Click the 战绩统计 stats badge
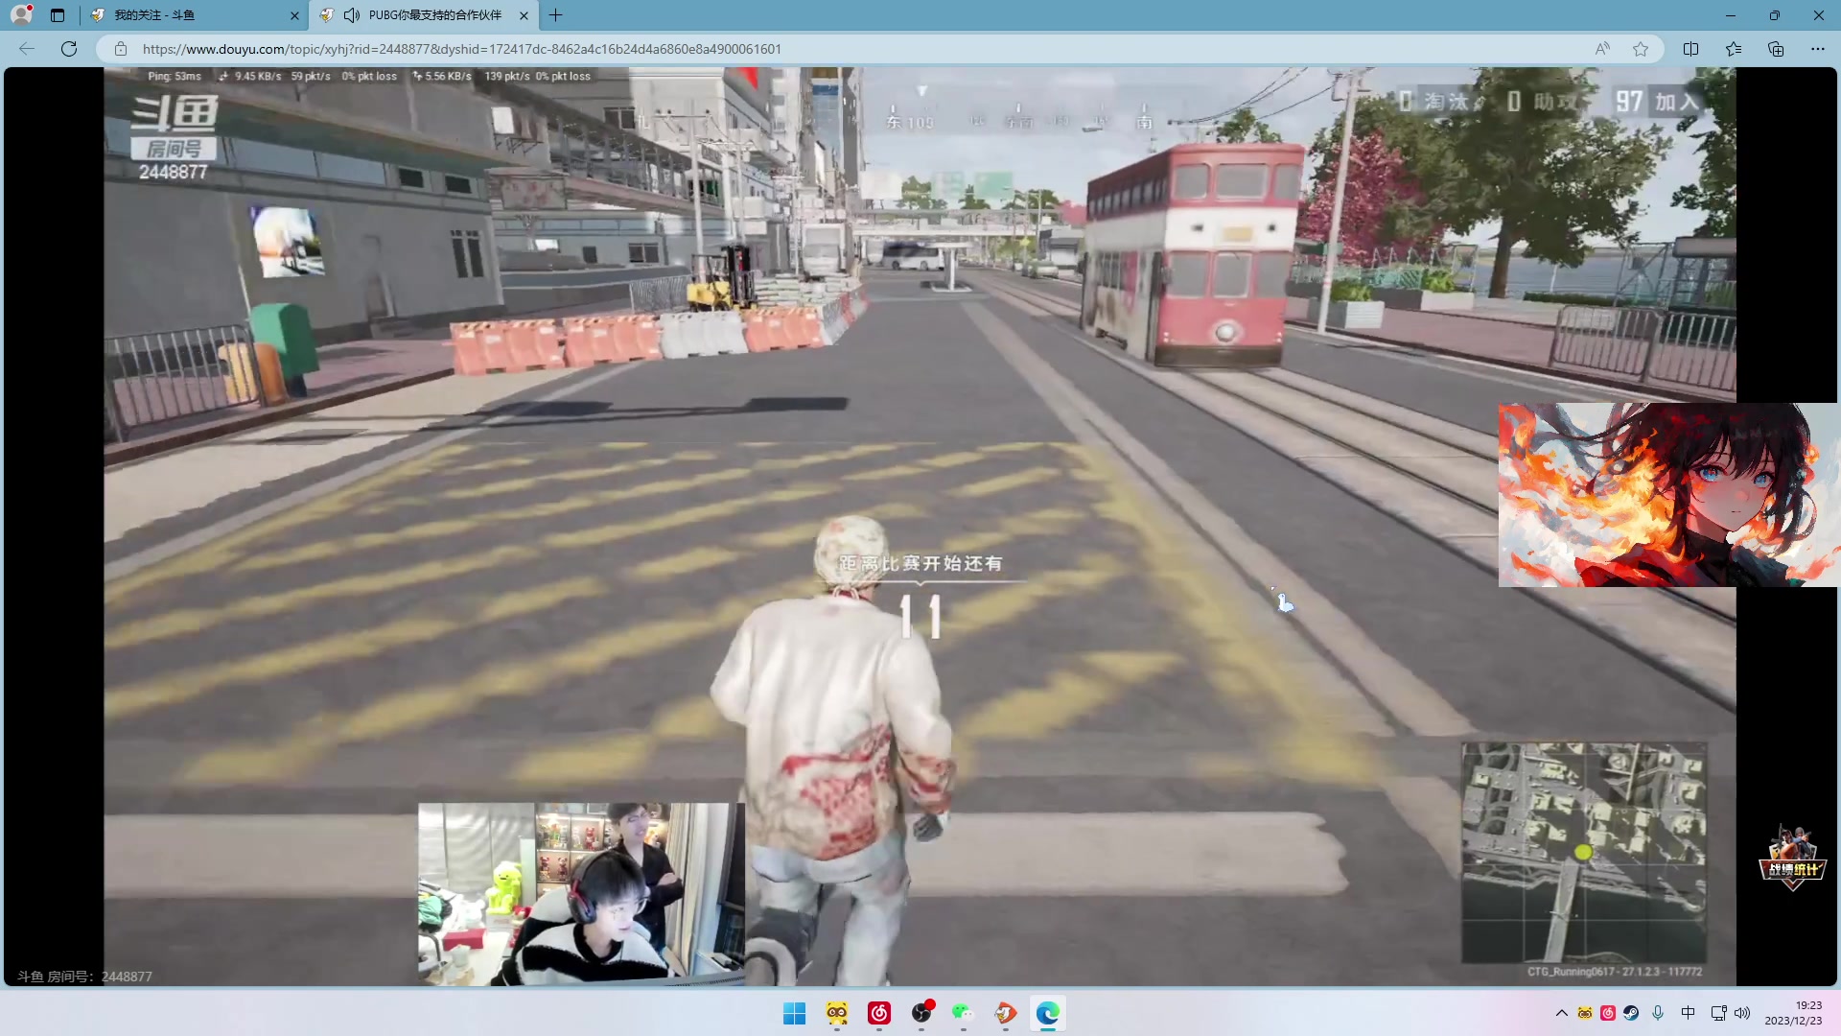The image size is (1841, 1036). coord(1792,859)
